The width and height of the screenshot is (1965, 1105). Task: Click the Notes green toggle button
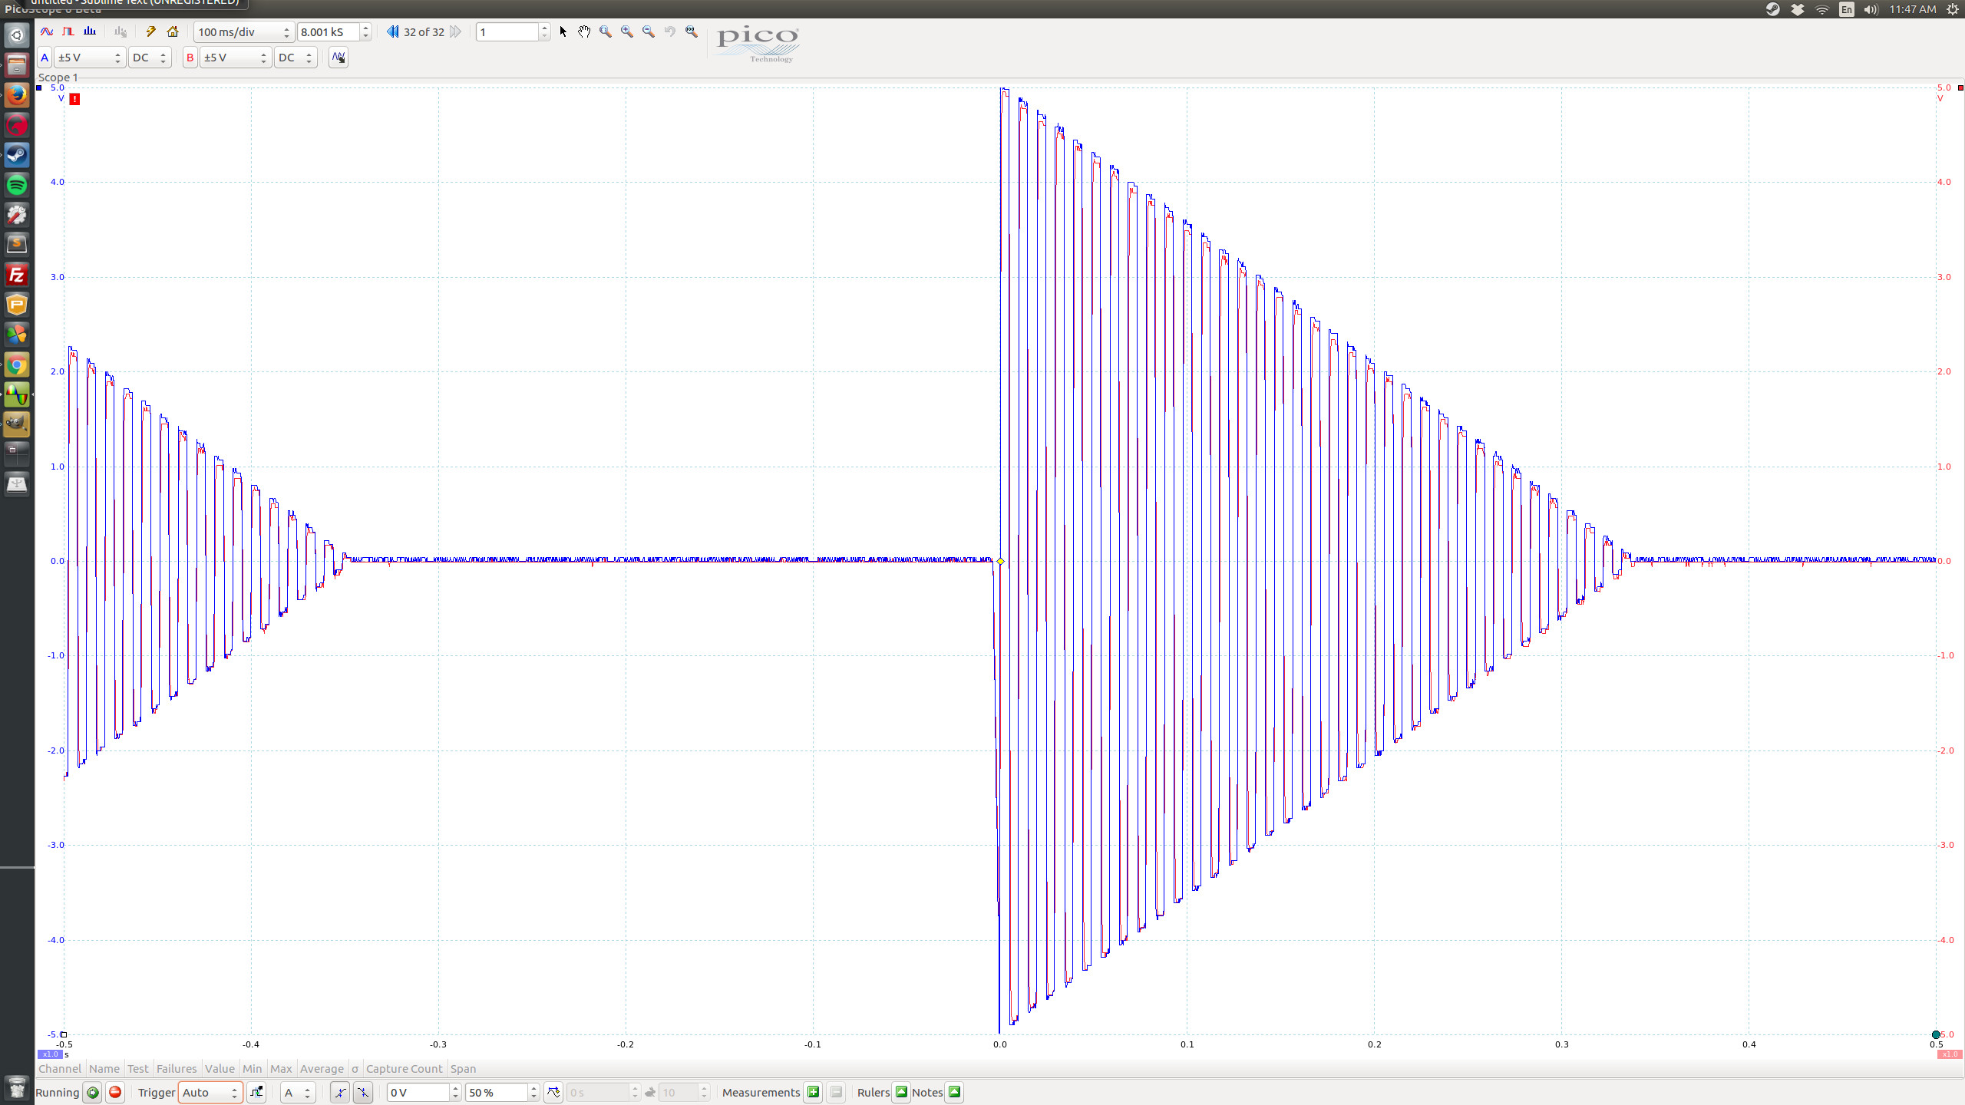955,1092
